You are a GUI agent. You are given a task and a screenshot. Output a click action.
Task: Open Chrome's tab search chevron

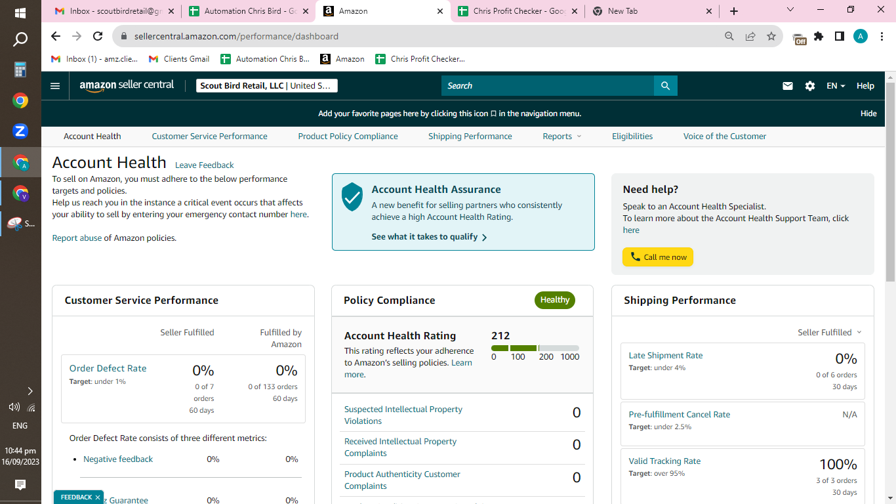tap(790, 10)
